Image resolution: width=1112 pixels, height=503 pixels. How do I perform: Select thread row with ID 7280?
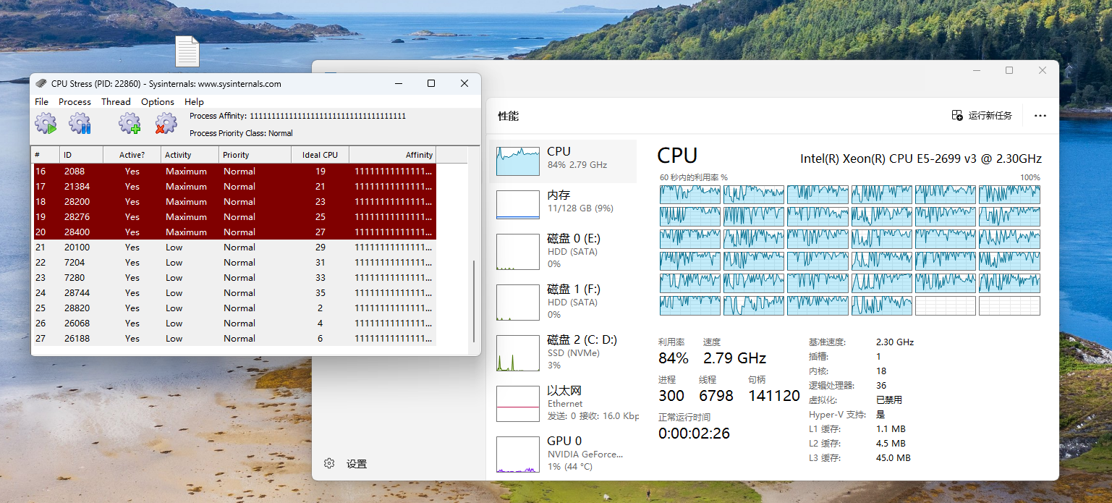coord(234,278)
